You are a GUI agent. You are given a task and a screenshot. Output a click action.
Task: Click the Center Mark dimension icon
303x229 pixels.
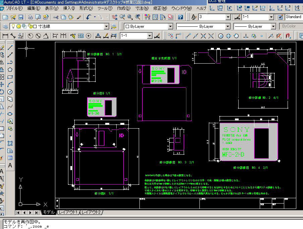pyautogui.click(x=88, y=36)
